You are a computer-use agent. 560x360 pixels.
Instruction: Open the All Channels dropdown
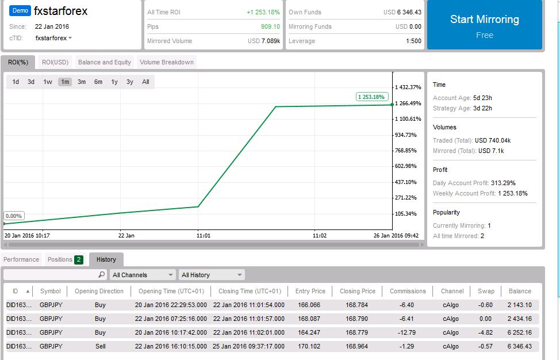coord(143,275)
